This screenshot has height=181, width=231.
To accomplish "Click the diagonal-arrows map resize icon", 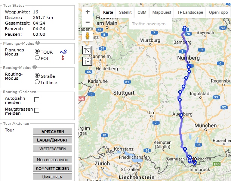I will click(x=87, y=50).
